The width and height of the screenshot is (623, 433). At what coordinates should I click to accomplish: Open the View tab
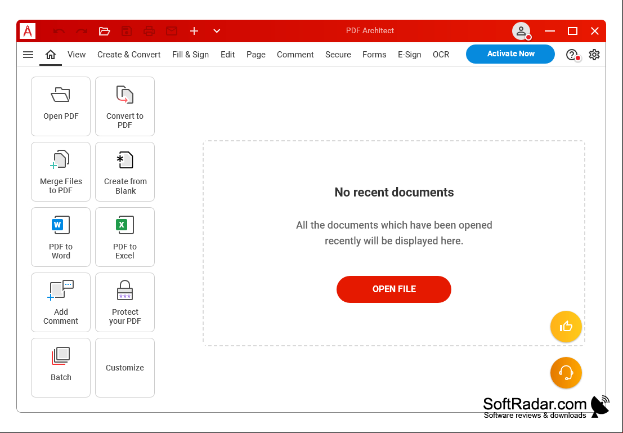[x=77, y=55]
